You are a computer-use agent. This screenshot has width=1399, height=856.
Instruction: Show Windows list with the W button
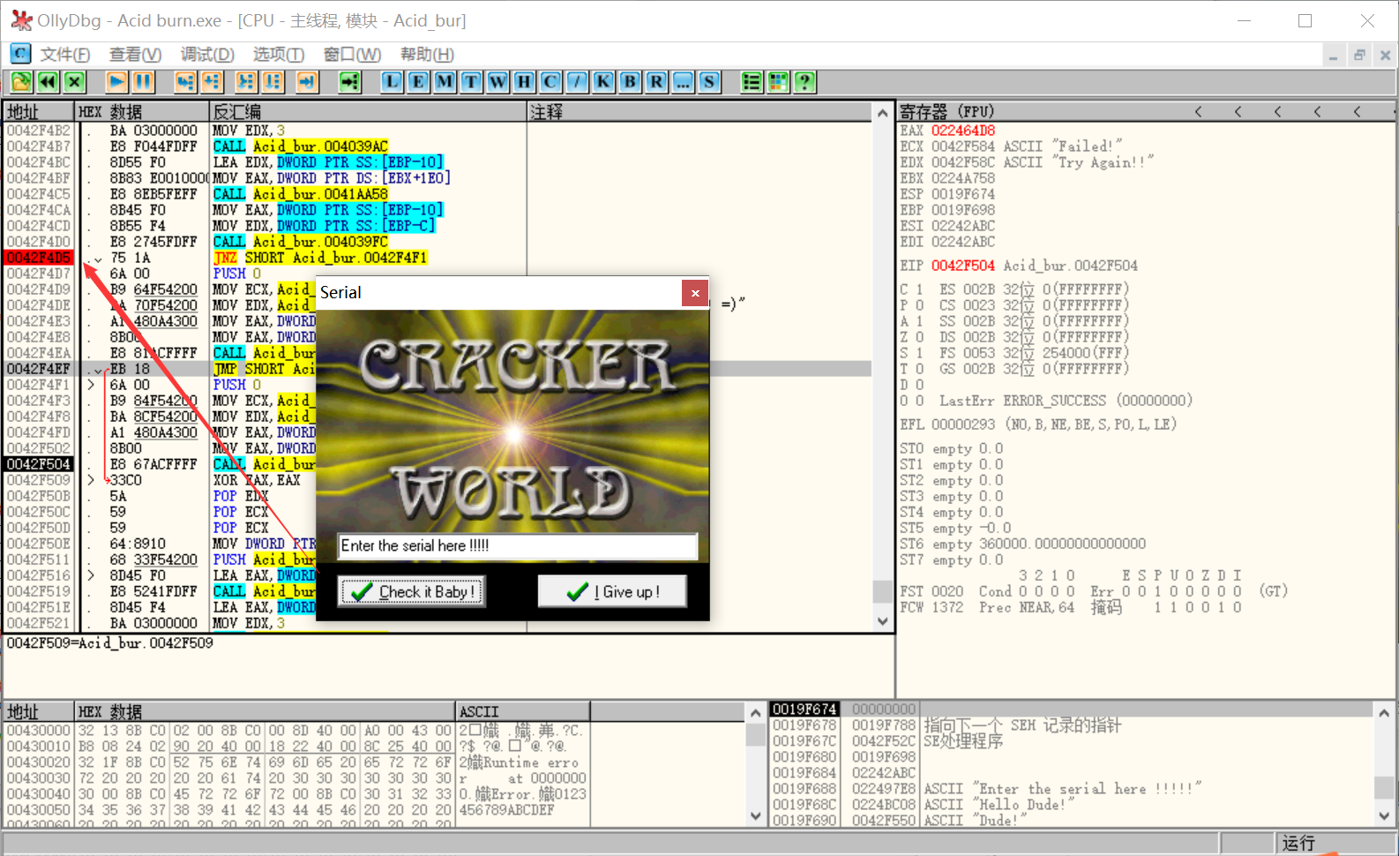pyautogui.click(x=498, y=82)
